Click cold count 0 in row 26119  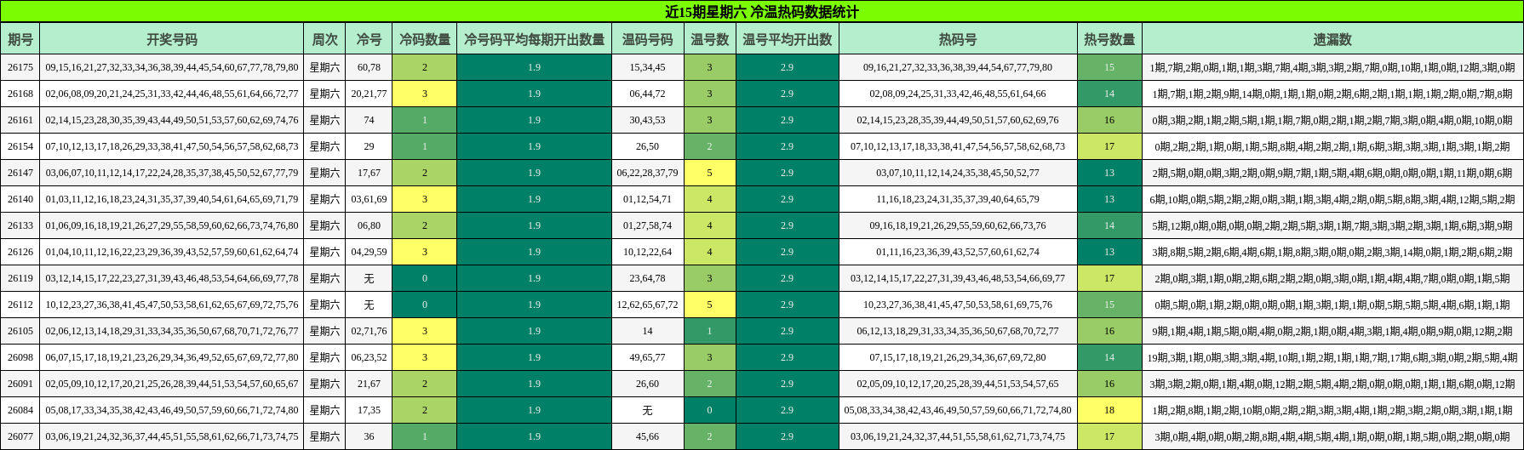425,278
